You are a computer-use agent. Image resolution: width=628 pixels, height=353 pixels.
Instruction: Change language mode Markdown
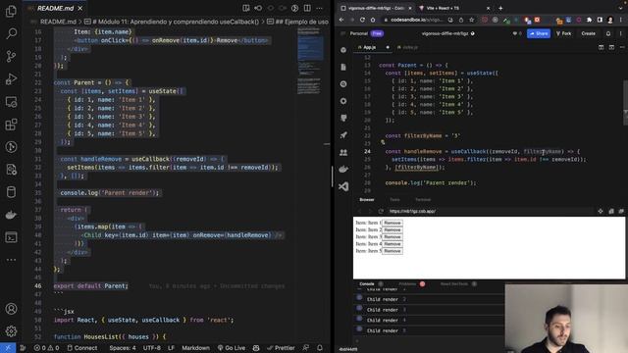195,348
